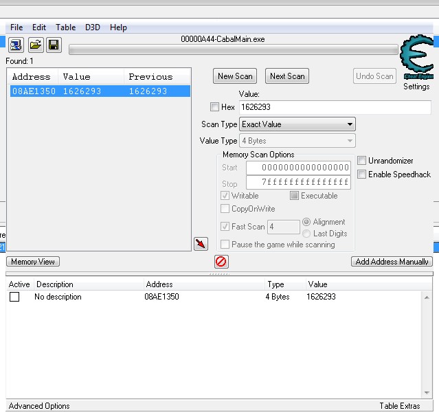Open the File menu
The image size is (439, 417).
[x=16, y=27]
